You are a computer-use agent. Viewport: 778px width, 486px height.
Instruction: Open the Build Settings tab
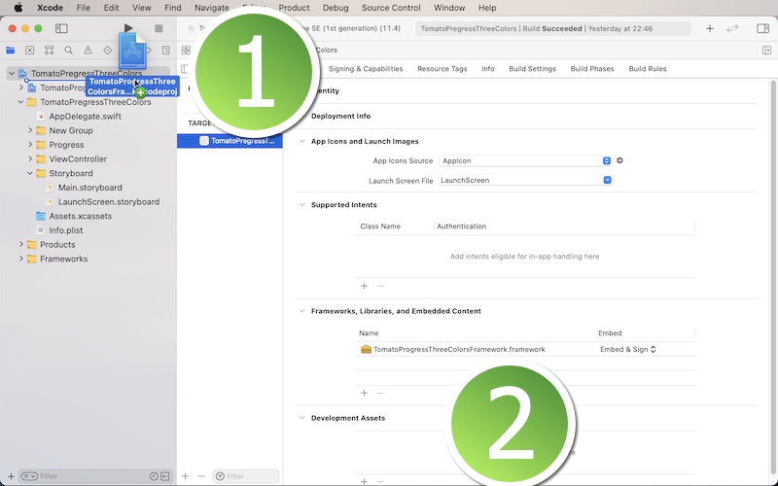532,69
